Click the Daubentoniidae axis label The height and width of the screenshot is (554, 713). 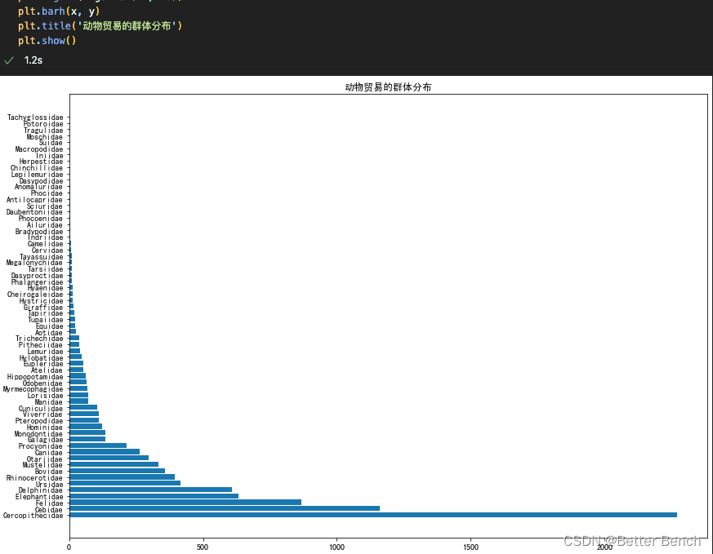pos(34,212)
